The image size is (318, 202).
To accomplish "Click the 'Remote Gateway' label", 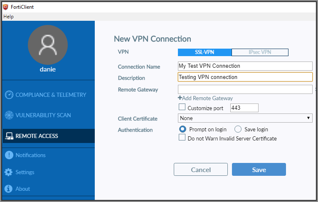I will point(138,90).
